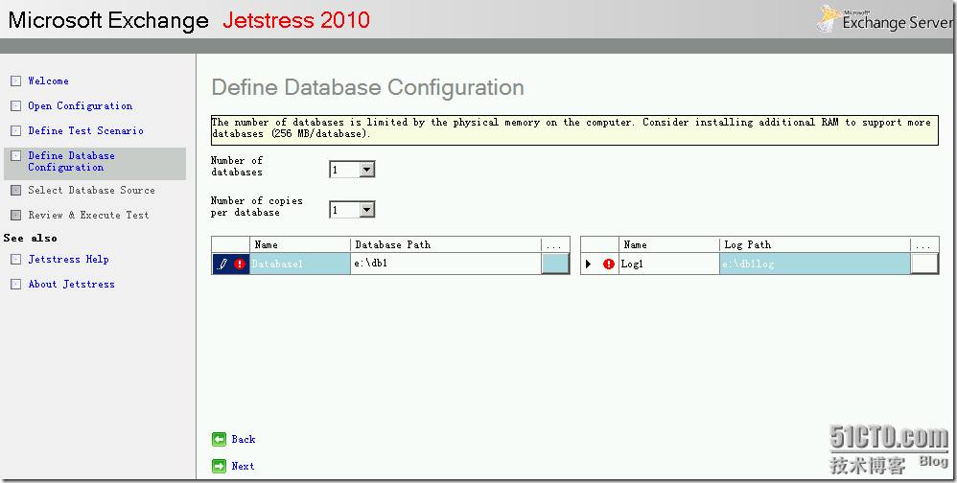
Task: Open Jetstress Help link
Action: [x=68, y=259]
